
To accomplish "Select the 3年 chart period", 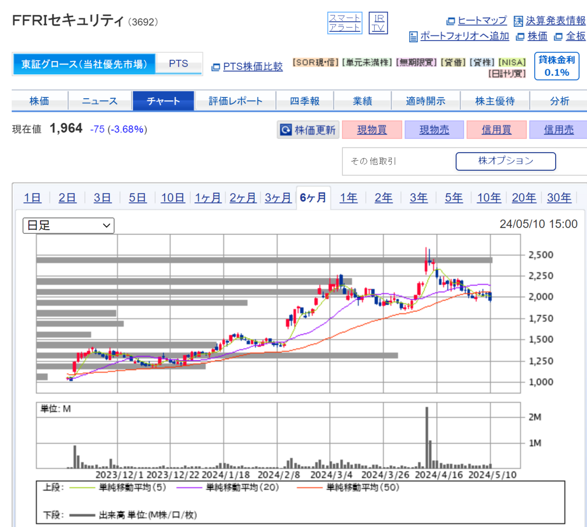I will [419, 198].
